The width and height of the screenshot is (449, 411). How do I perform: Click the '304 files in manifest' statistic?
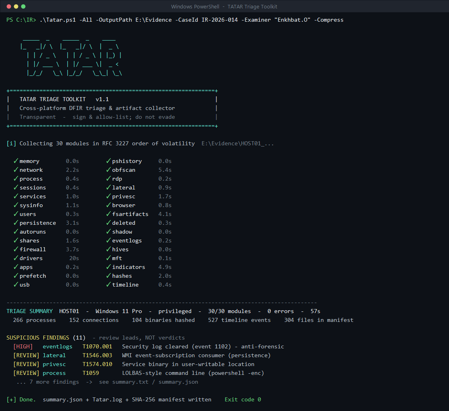tap(319, 320)
